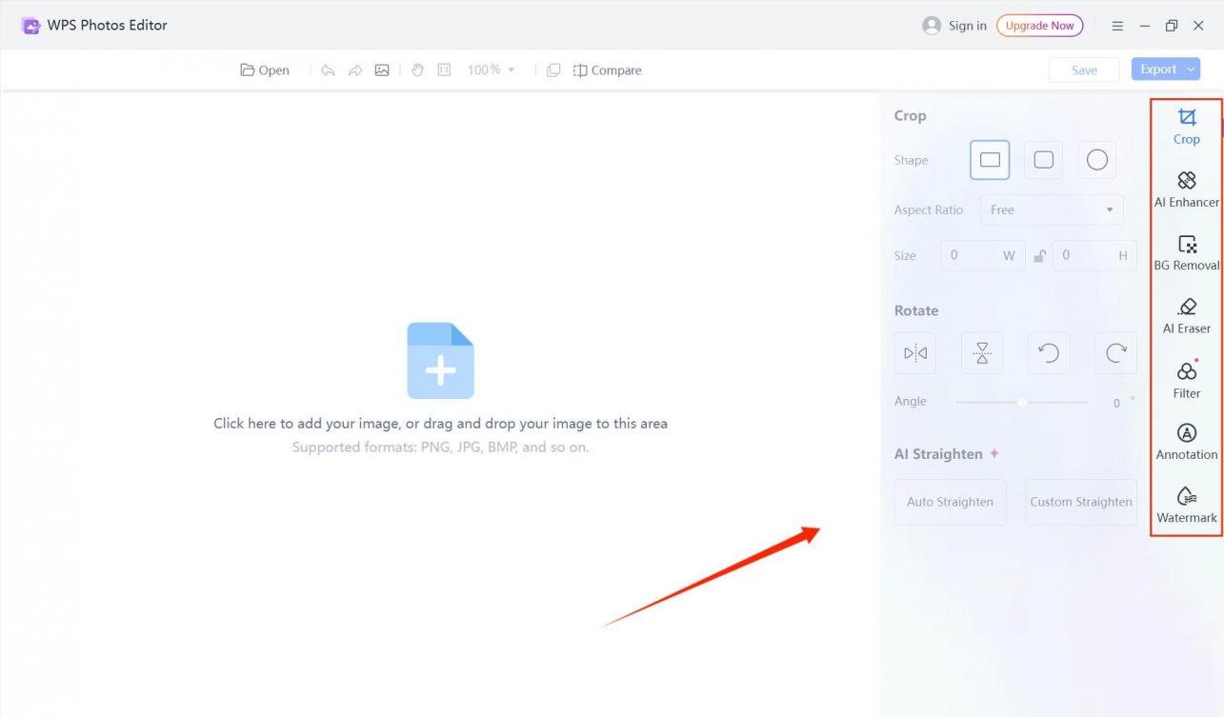1224x717 pixels.
Task: Open the AI Enhancer tool
Action: (x=1186, y=189)
